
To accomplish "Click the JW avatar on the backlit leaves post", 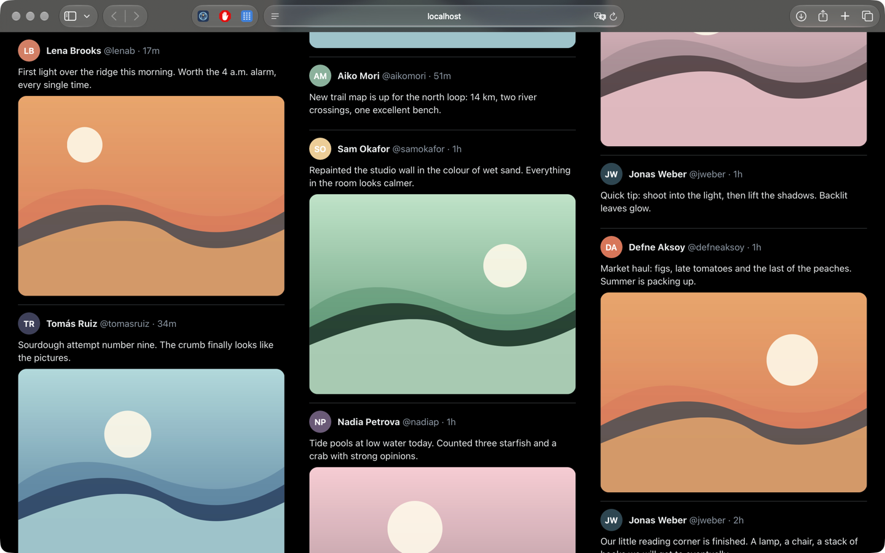I will coord(612,175).
